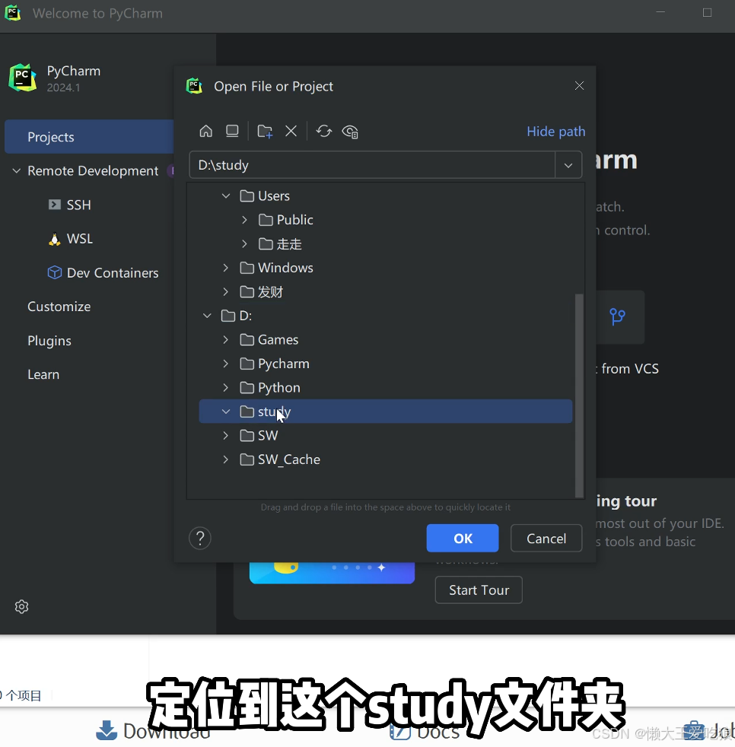Expand the SW folder node
The height and width of the screenshot is (747, 735).
click(226, 435)
